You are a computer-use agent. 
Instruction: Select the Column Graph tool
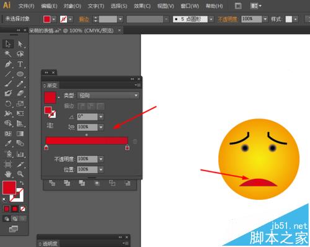pos(20,154)
